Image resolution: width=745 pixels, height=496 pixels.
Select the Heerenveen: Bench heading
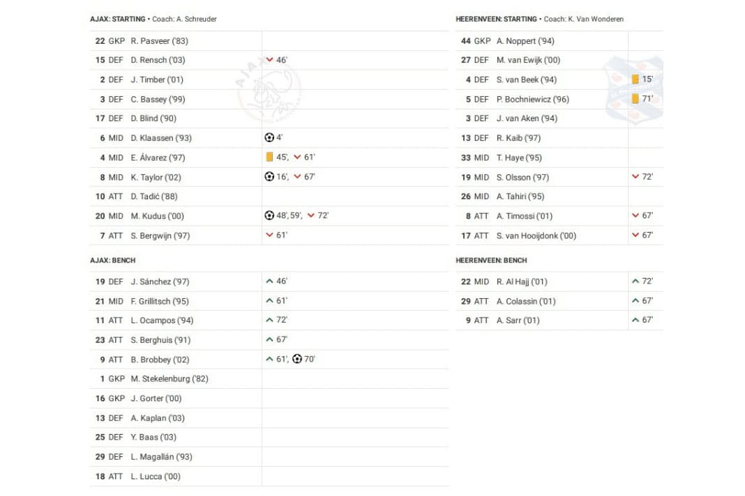pos(491,260)
